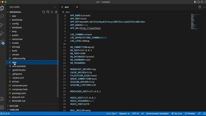Click the Explorer vertical scrollbar
The height and width of the screenshot is (116, 206).
click(x=58, y=56)
